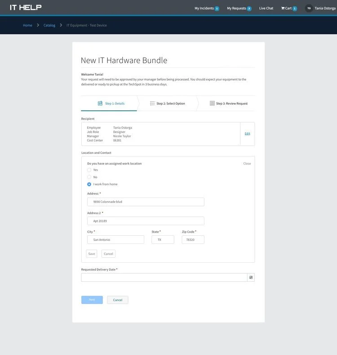Click the Requested Delivery Date field
This screenshot has height=355, width=337.
pyautogui.click(x=164, y=277)
